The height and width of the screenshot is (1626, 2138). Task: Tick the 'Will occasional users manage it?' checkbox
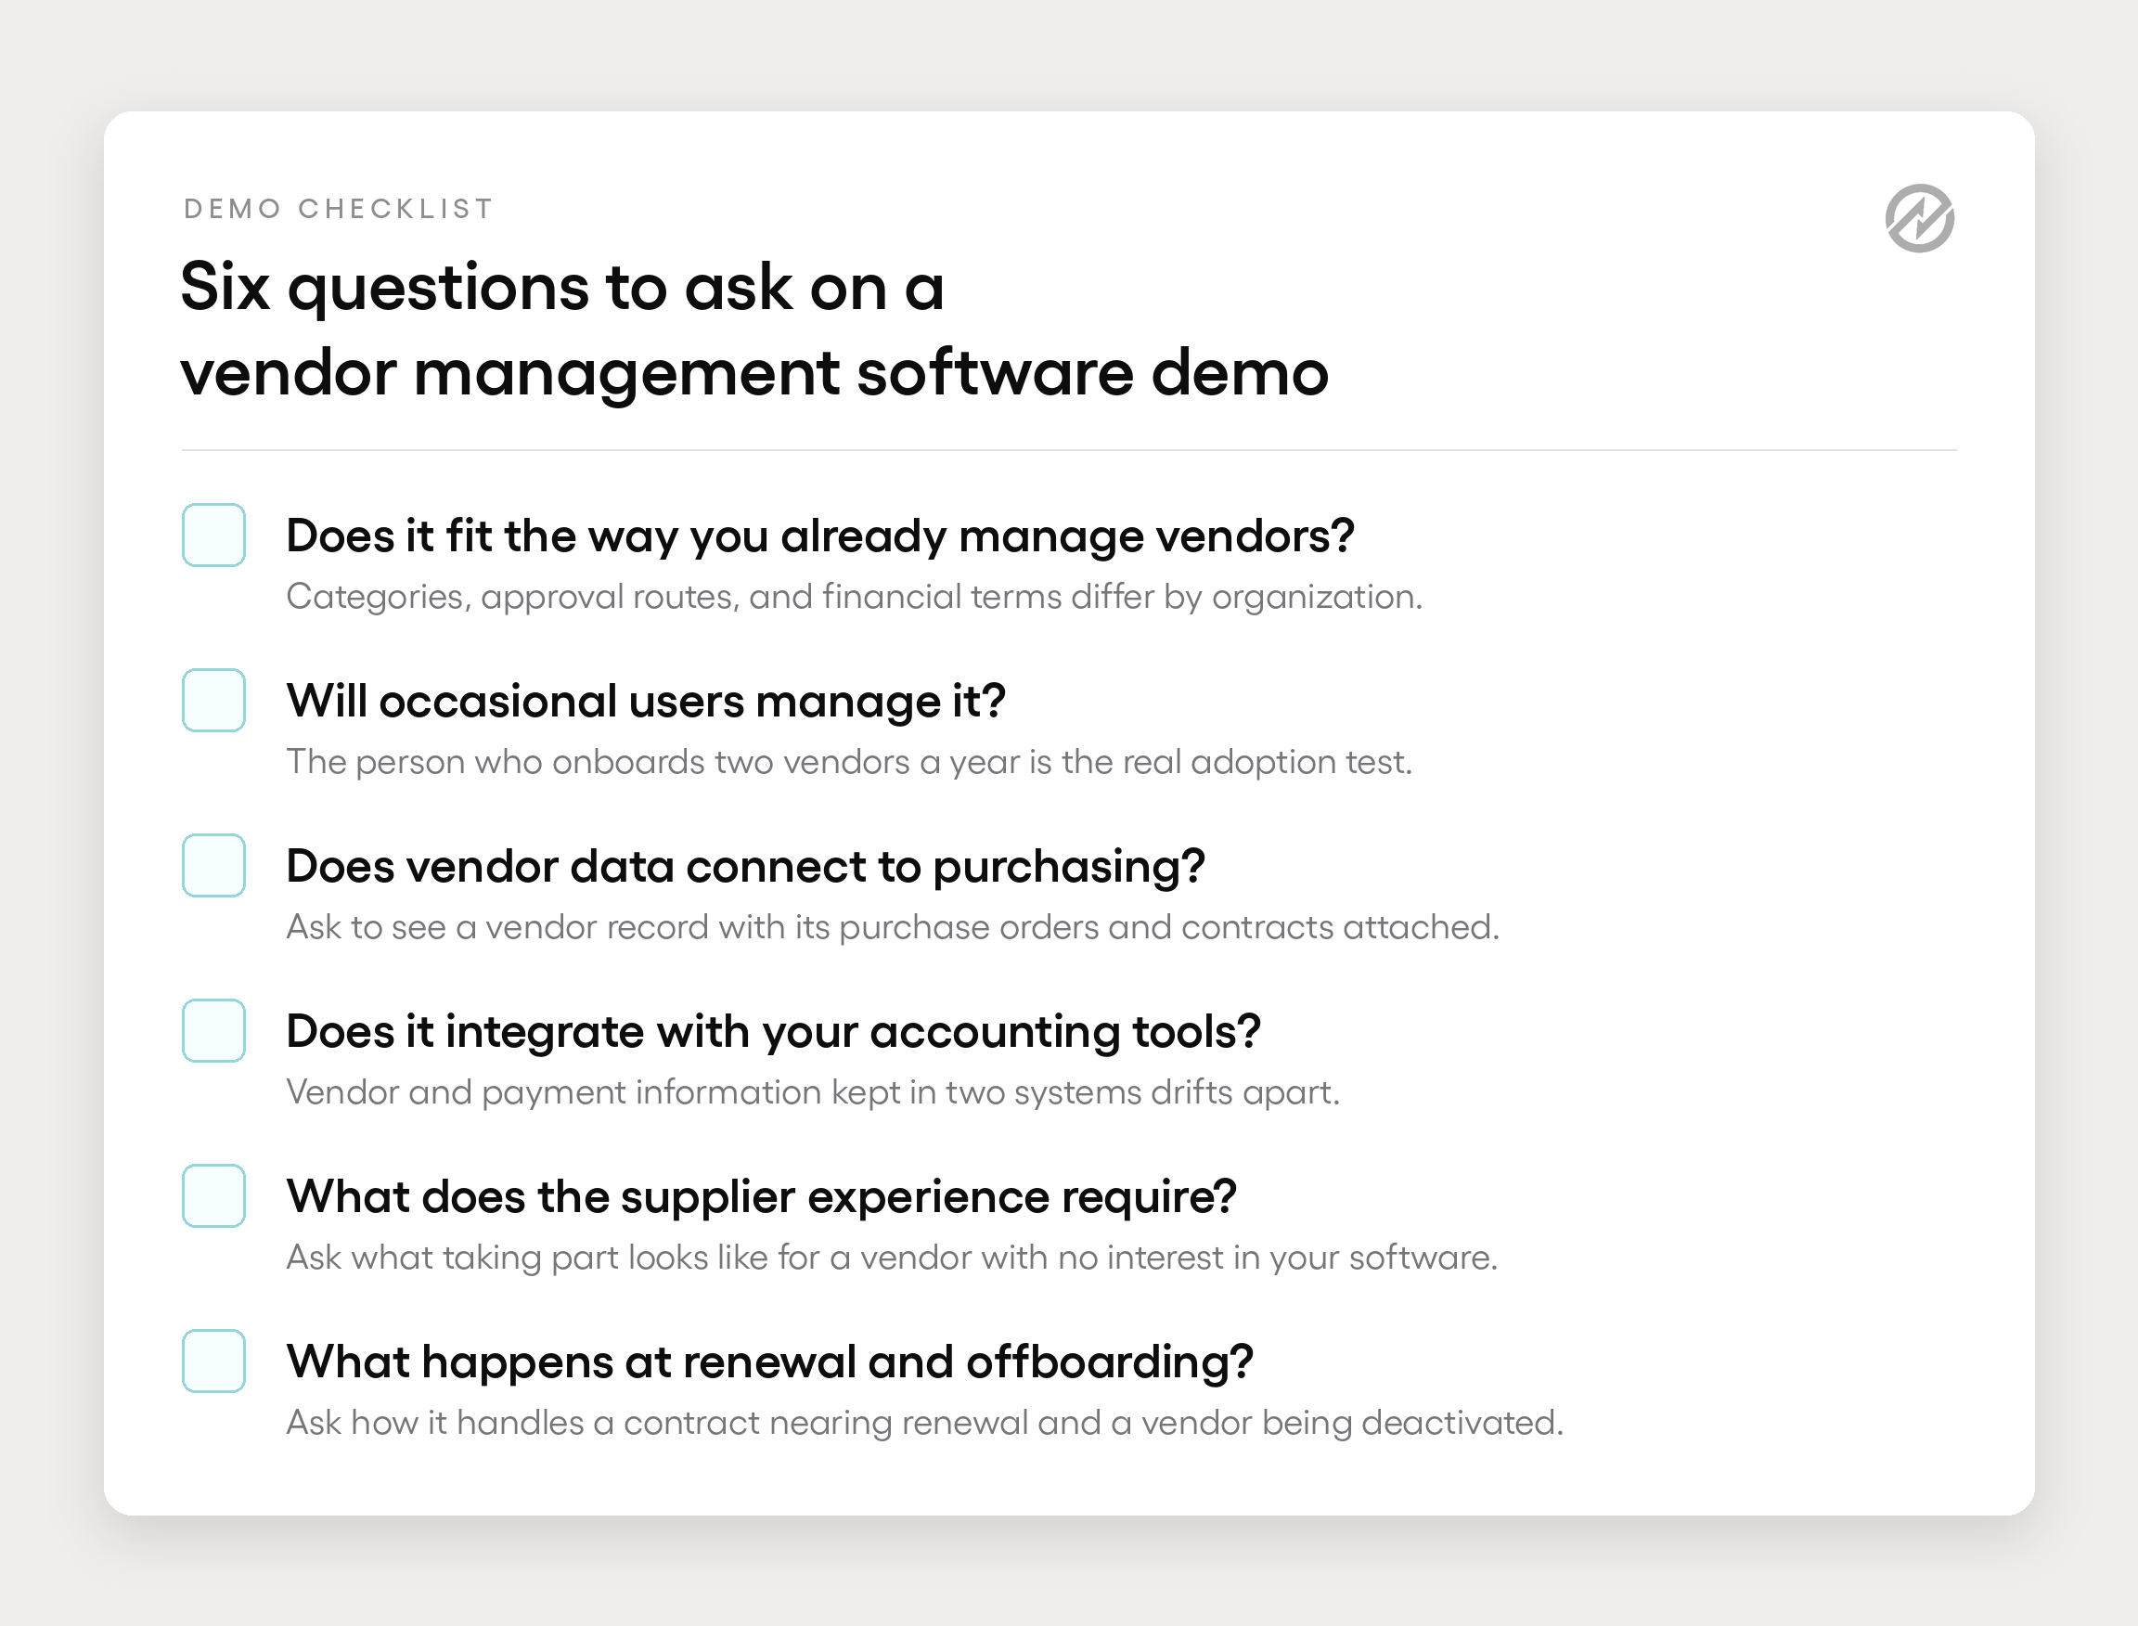coord(214,701)
